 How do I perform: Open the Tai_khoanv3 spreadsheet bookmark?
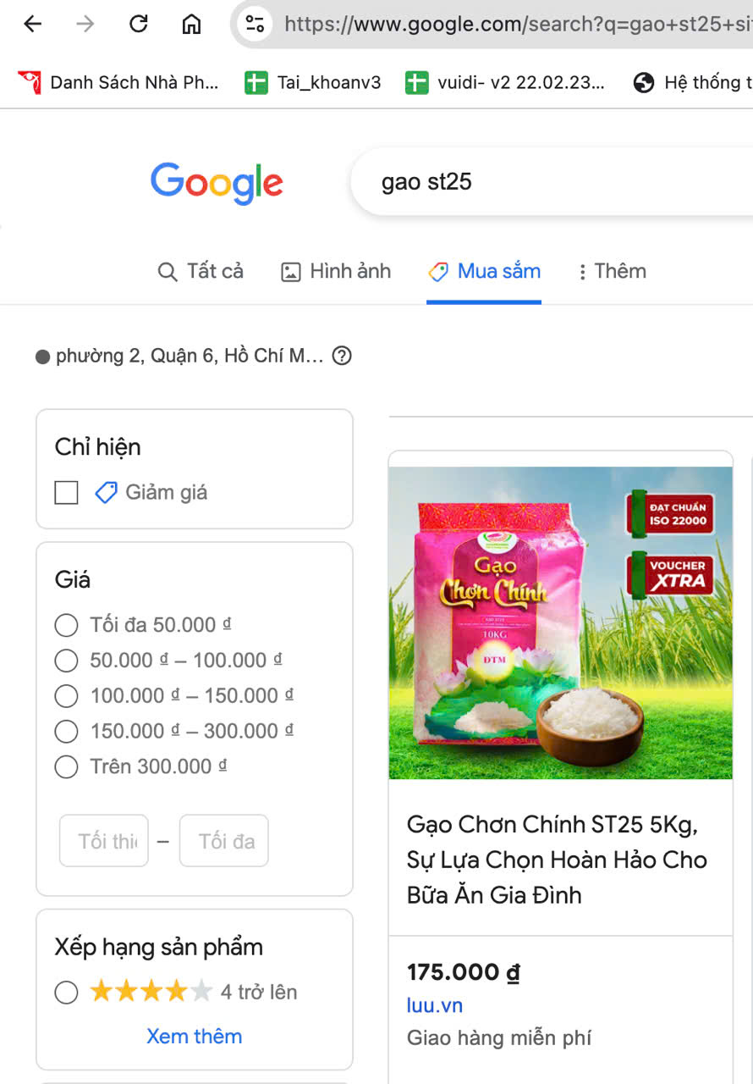point(313,82)
